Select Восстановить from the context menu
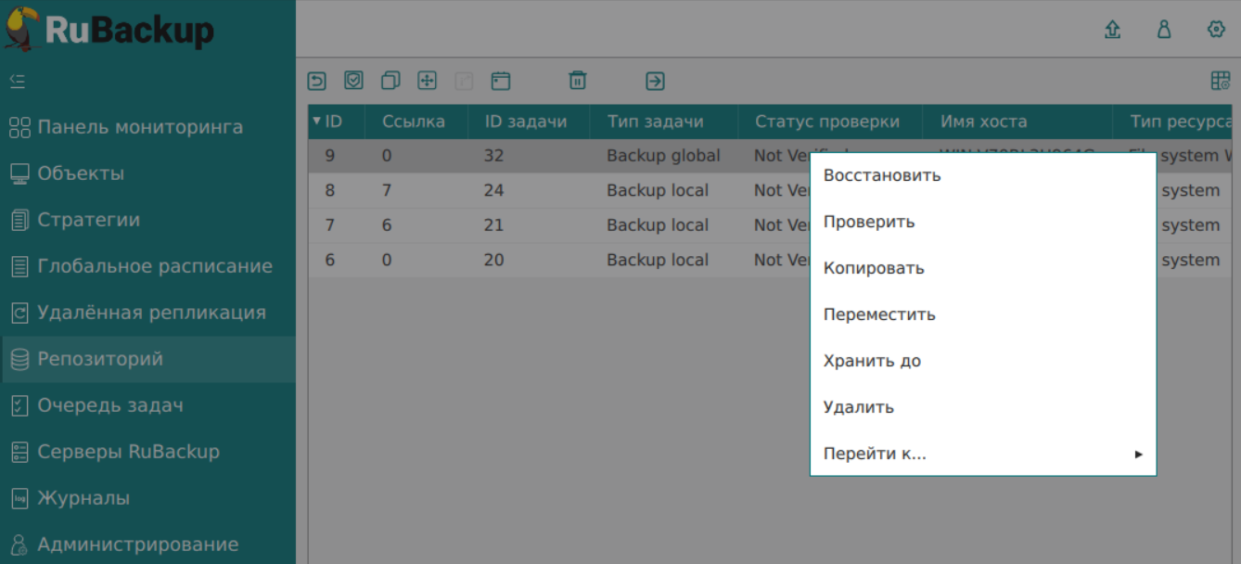This screenshot has width=1241, height=564. point(882,175)
